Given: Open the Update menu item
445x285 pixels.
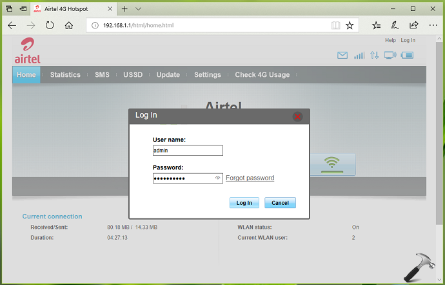Looking at the screenshot, I should tap(168, 75).
